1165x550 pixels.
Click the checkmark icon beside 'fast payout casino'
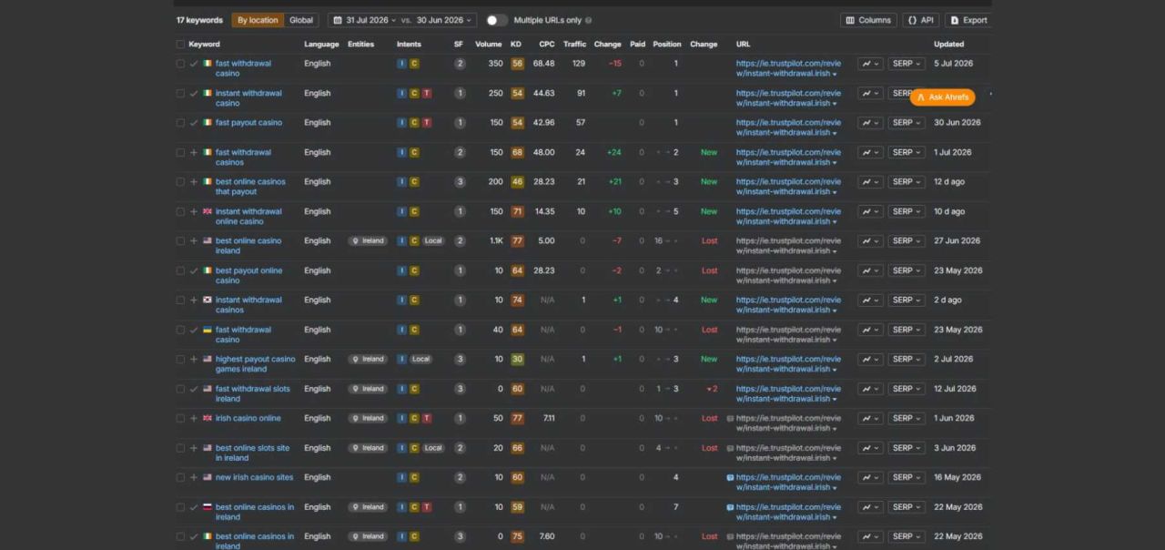coord(194,123)
